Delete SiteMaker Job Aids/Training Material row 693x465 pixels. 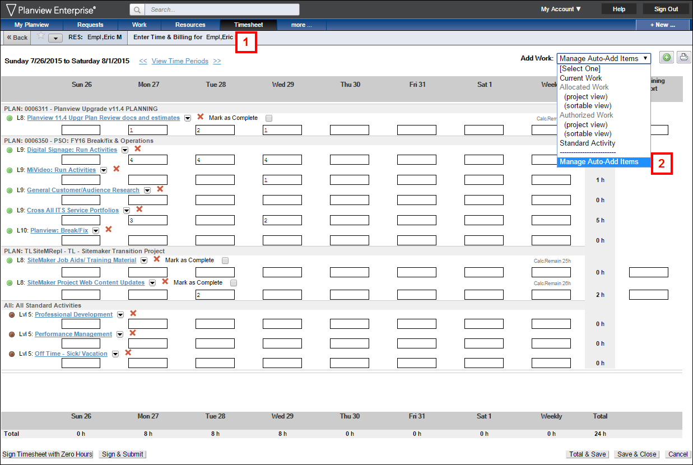156,259
